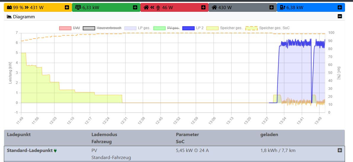This screenshot has height=162, width=353.
Task: Click the battery icon in the yellow card
Action: (x=9, y=8)
